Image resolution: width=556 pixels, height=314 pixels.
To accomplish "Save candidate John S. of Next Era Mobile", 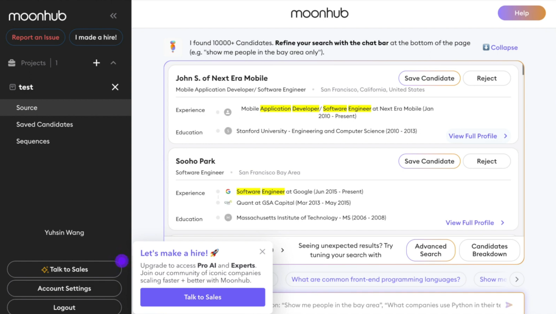I will [429, 78].
